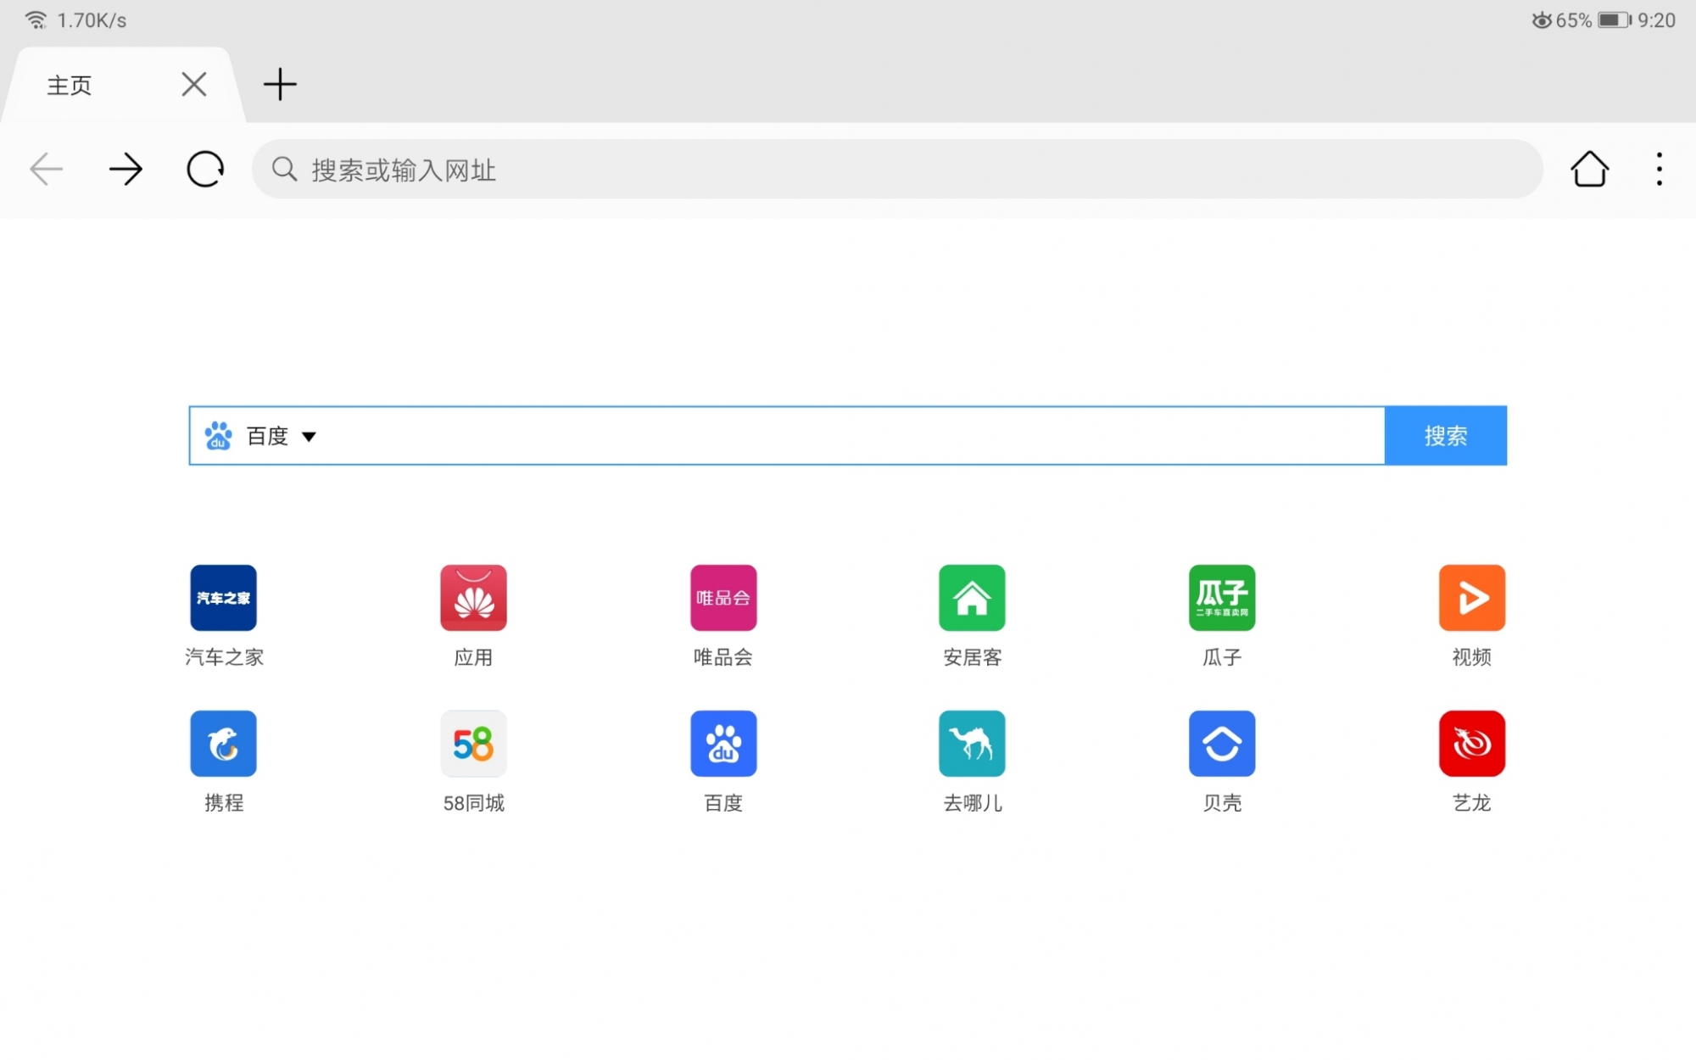Open the 58同城 icon
Image resolution: width=1696 pixels, height=1060 pixels.
[473, 744]
